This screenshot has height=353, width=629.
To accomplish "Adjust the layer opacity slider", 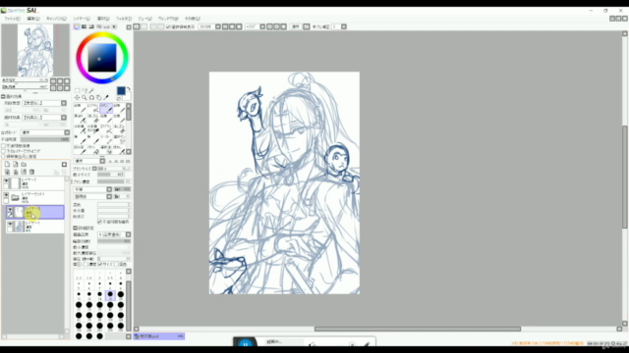I will point(45,139).
